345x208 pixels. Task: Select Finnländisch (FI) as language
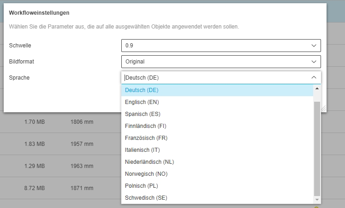coord(145,126)
